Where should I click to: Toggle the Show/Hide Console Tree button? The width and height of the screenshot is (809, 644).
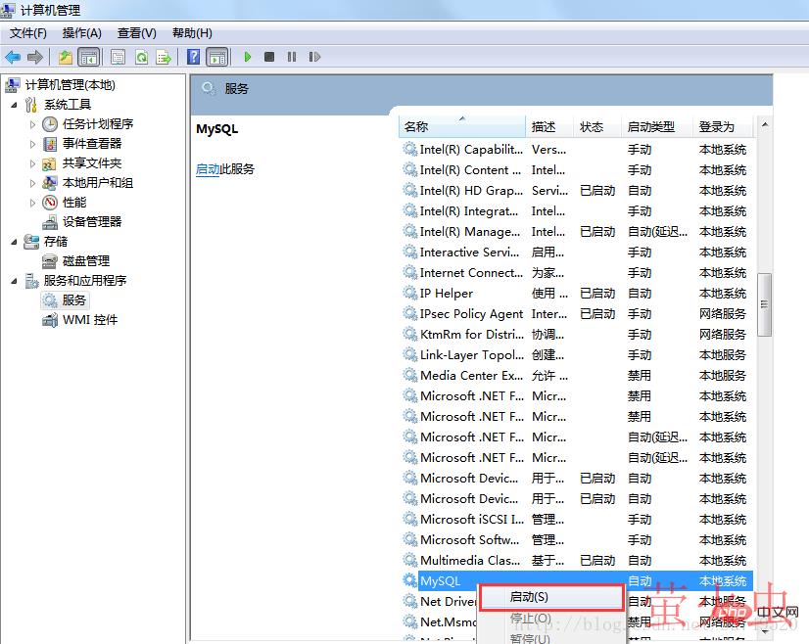click(89, 58)
